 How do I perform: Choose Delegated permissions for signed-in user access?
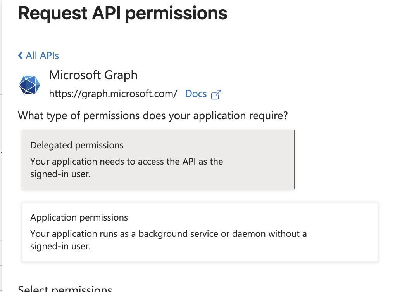pyautogui.click(x=158, y=159)
